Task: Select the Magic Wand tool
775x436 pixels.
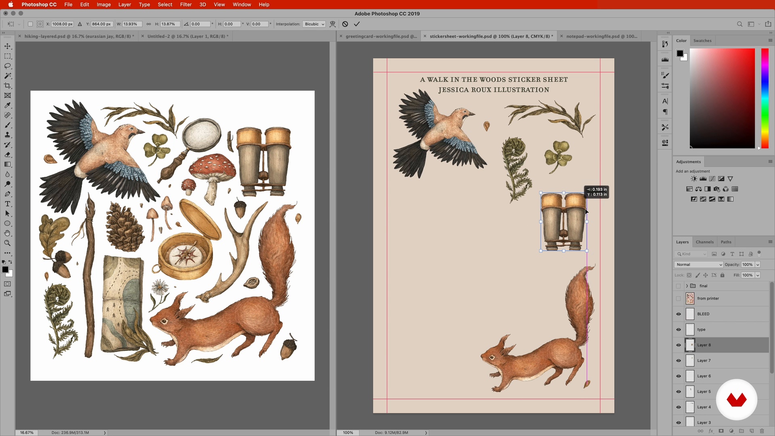Action: coord(8,76)
